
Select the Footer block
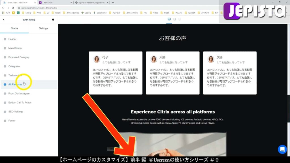[x=29, y=121]
